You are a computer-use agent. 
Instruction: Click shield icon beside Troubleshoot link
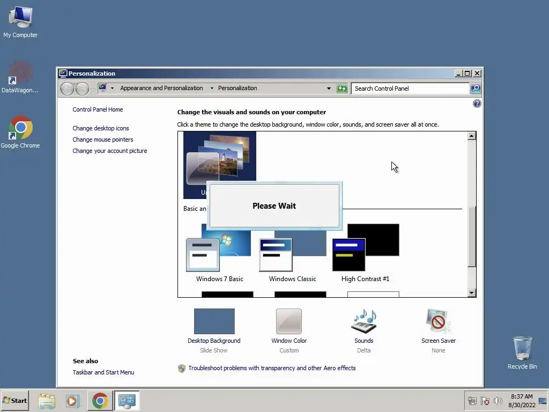(181, 368)
